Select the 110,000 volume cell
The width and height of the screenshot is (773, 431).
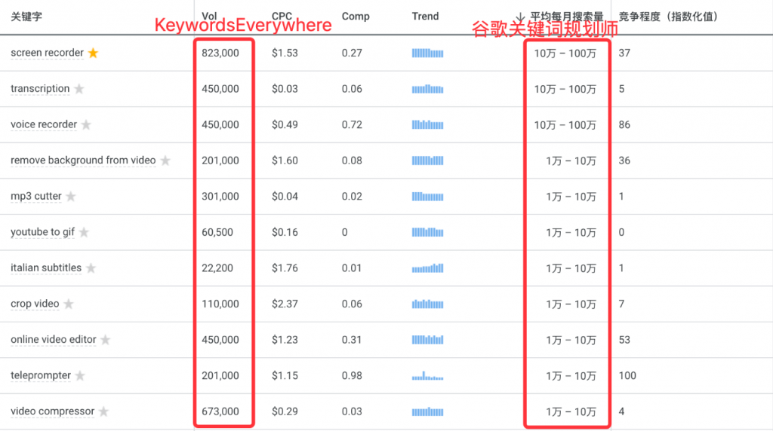pos(220,304)
